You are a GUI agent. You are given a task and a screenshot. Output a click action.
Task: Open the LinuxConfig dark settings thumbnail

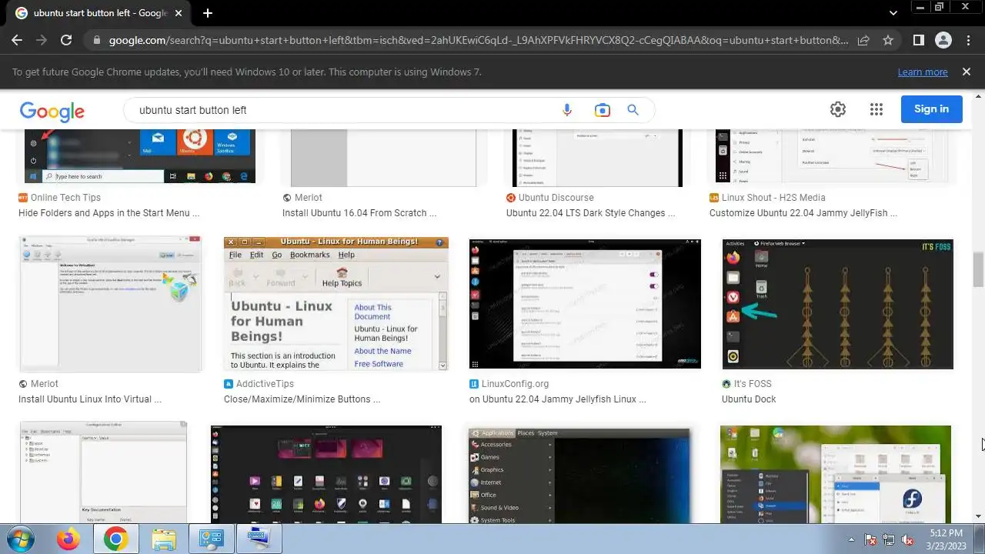(x=585, y=304)
